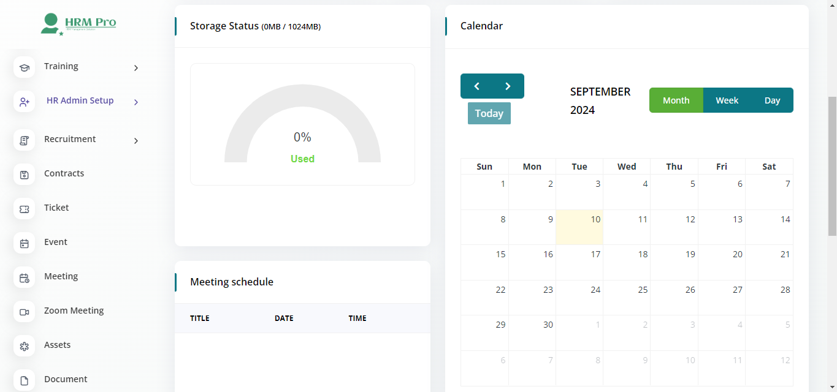Screen dimensions: 837x392
Task: Expand the Training submenu chevron
Action: pyautogui.click(x=136, y=67)
